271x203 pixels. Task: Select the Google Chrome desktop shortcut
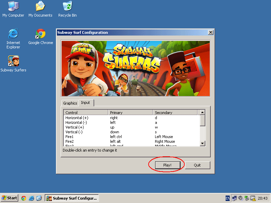(40, 37)
